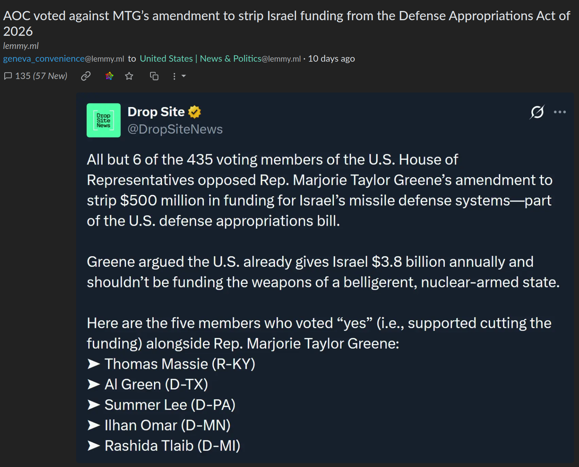Viewport: 579px width, 467px height.
Task: Click the cross-post copy icon
Action: 154,76
